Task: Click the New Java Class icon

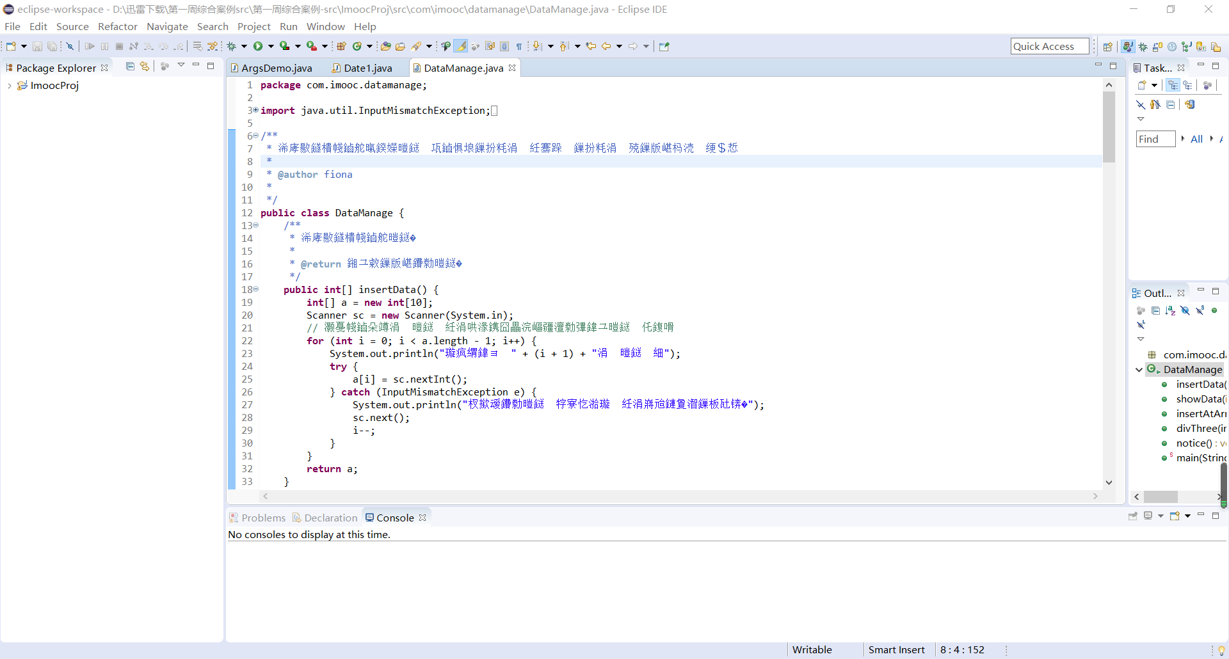Action: [357, 46]
